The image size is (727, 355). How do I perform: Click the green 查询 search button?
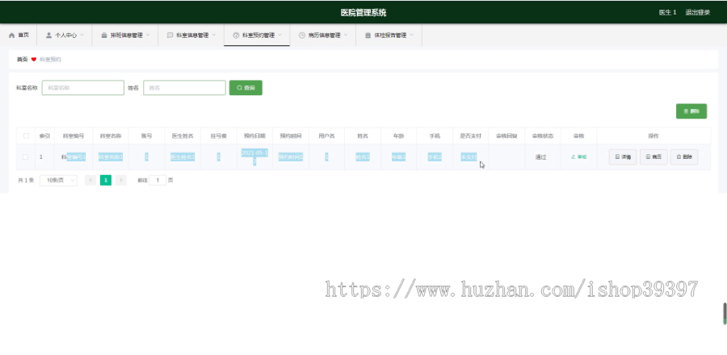tap(246, 87)
